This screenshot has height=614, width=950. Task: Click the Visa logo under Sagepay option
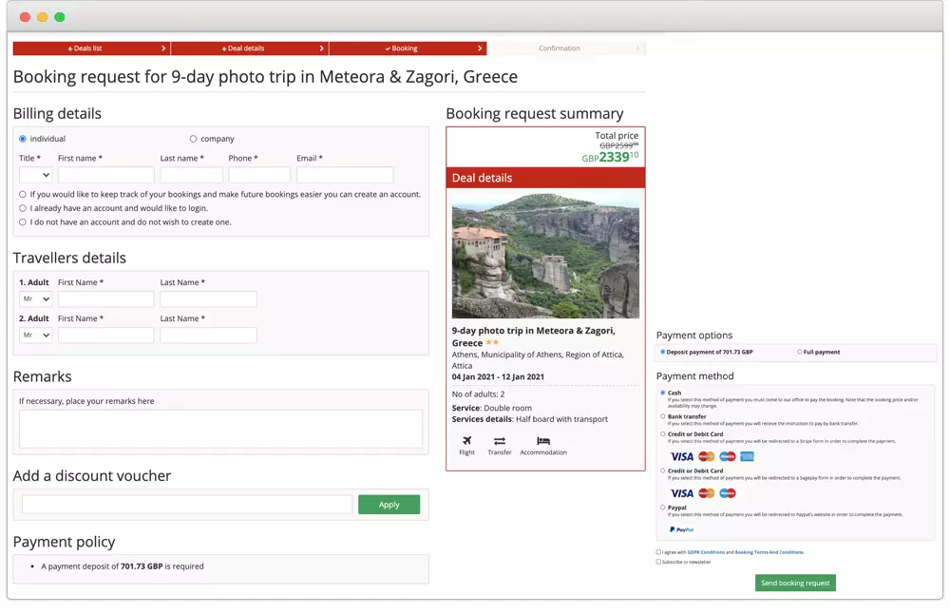click(682, 493)
